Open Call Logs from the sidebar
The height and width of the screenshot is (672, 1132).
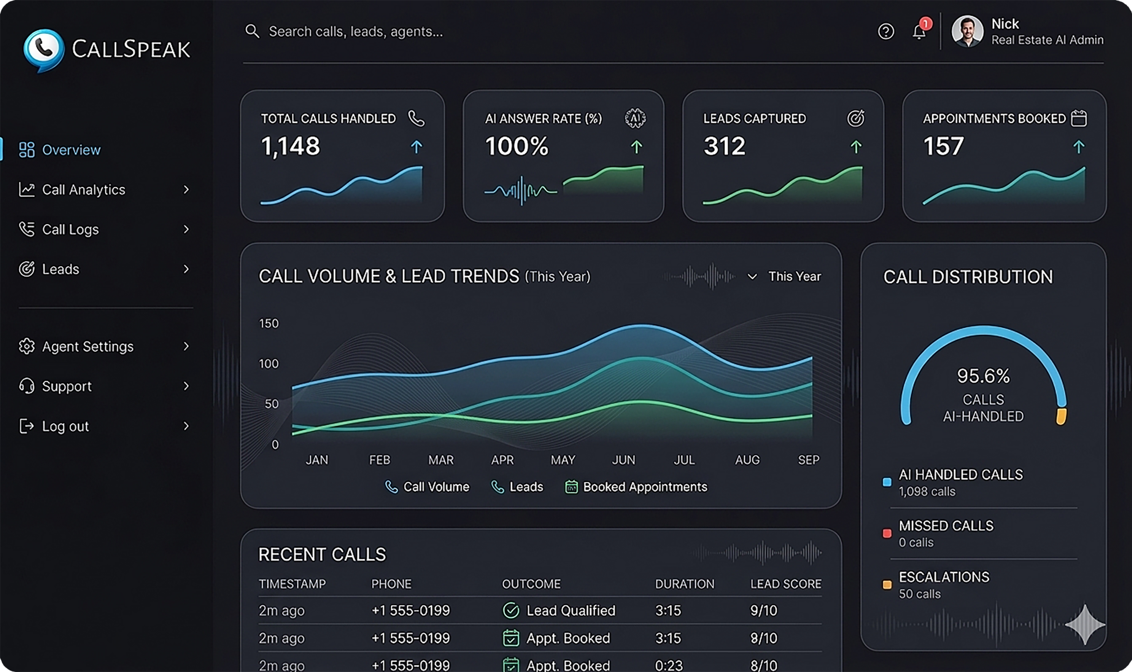tap(70, 230)
